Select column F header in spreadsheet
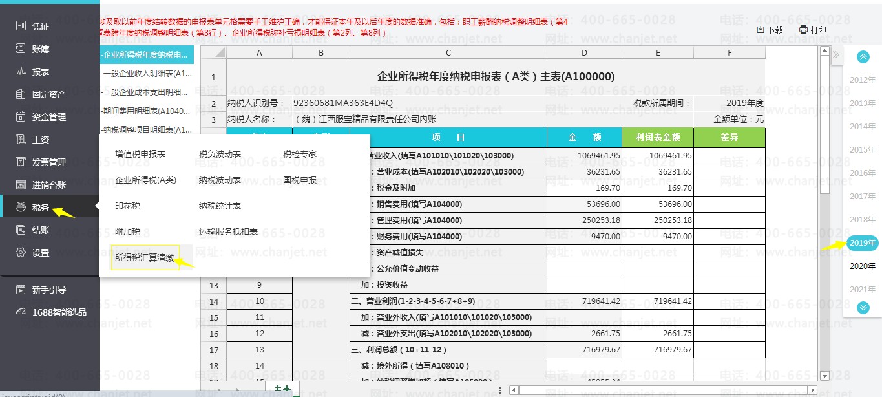The height and width of the screenshot is (397, 882). pyautogui.click(x=730, y=53)
